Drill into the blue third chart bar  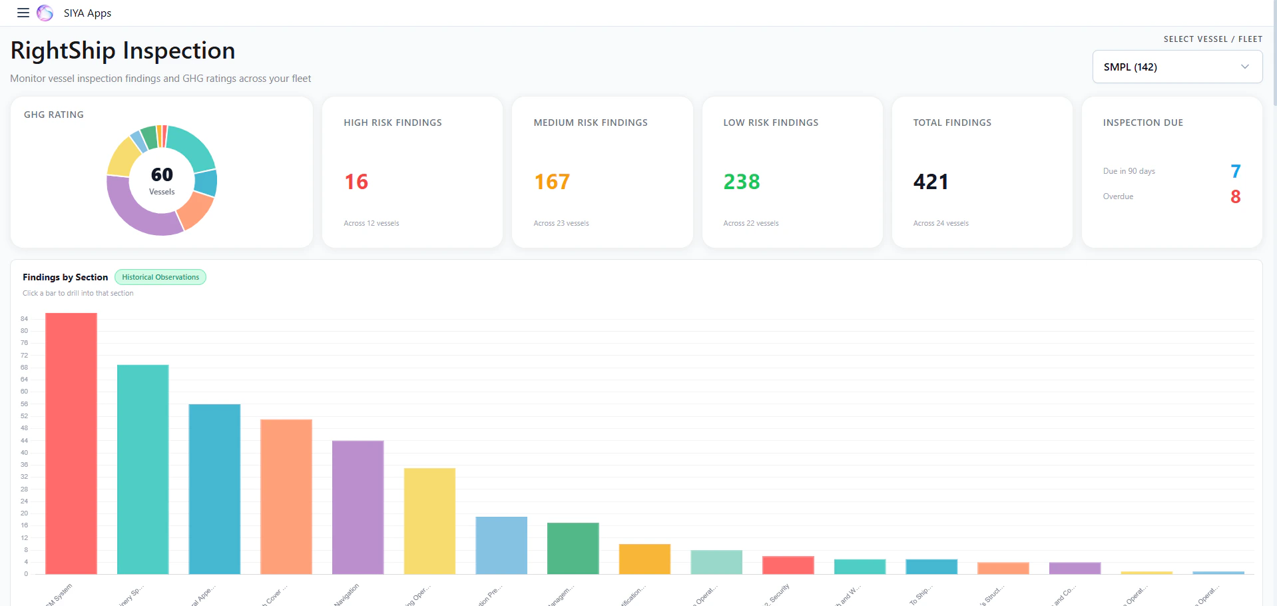(x=214, y=489)
